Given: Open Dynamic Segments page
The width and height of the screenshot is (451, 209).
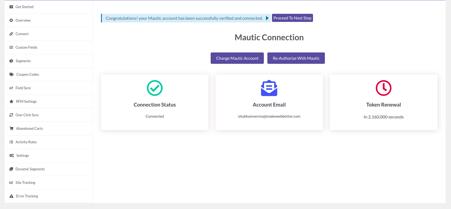Looking at the screenshot, I should pos(49,169).
